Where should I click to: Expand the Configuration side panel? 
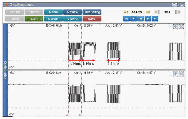[5, 70]
